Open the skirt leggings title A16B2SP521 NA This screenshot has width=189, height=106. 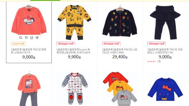[x=165, y=51]
